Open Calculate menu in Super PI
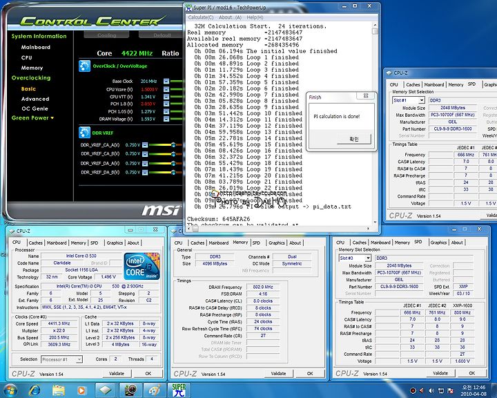 (201, 17)
